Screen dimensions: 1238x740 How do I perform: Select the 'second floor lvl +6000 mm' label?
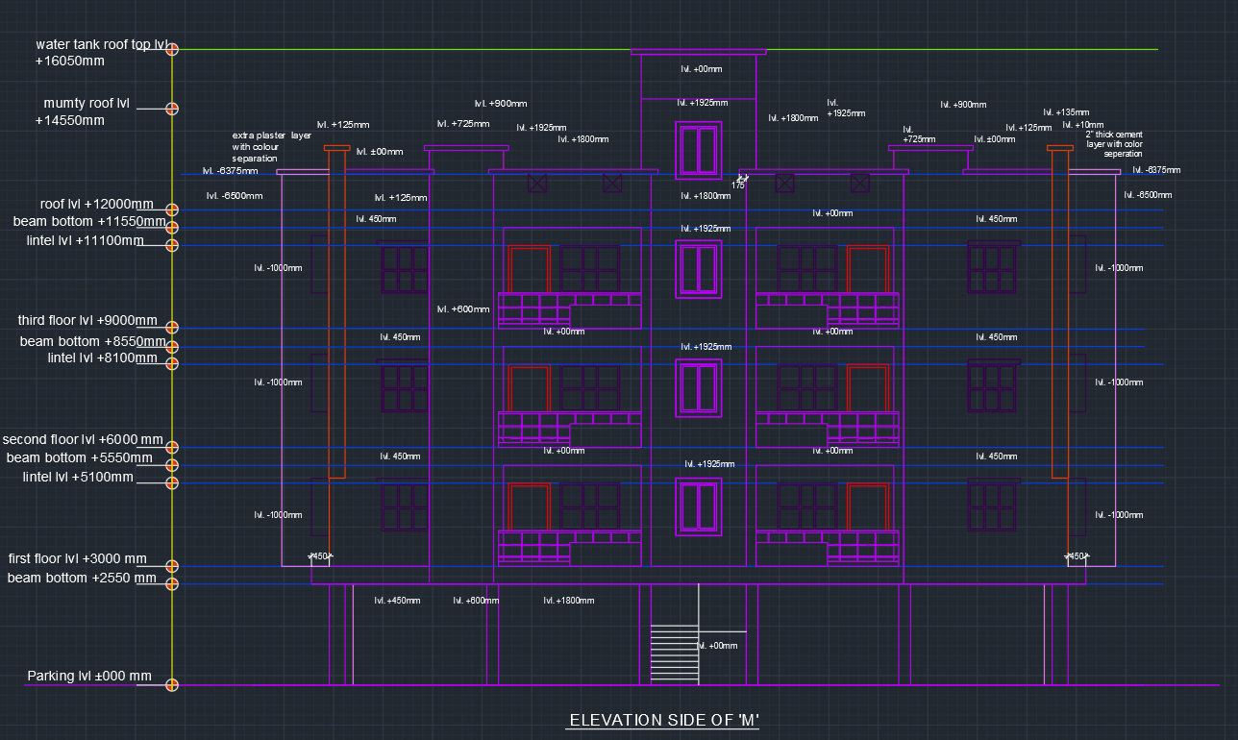coord(83,439)
